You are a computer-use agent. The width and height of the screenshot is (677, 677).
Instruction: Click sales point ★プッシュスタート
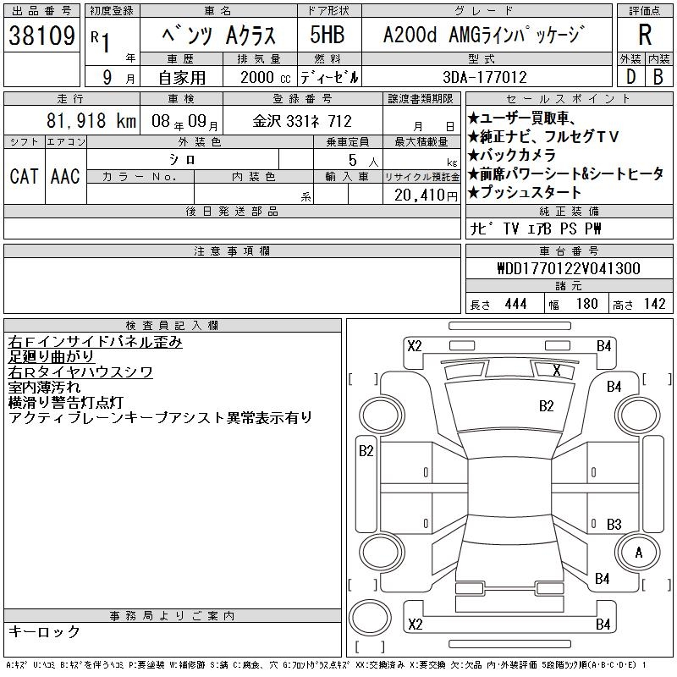524,193
